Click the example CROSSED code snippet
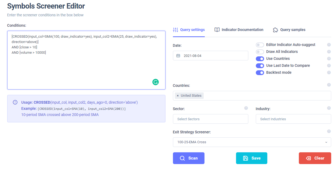The image size is (336, 171). (82, 109)
